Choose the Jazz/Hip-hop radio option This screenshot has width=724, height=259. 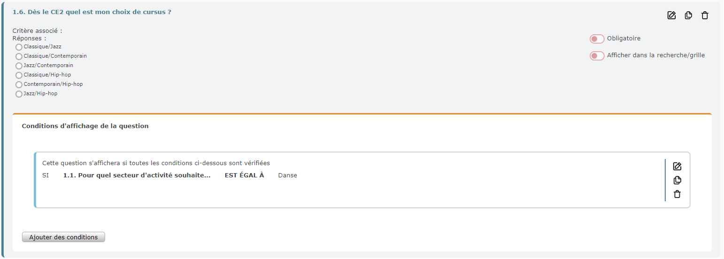19,94
